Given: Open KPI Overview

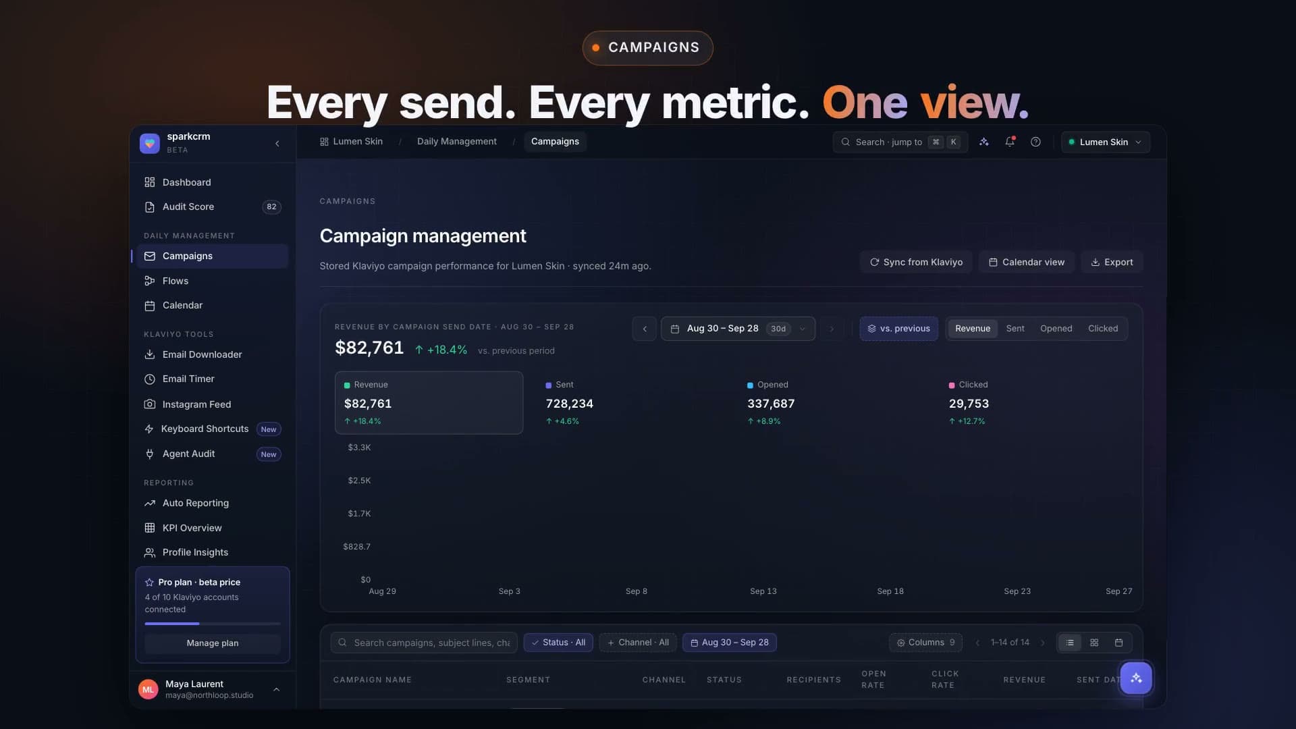Looking at the screenshot, I should coord(213,528).
